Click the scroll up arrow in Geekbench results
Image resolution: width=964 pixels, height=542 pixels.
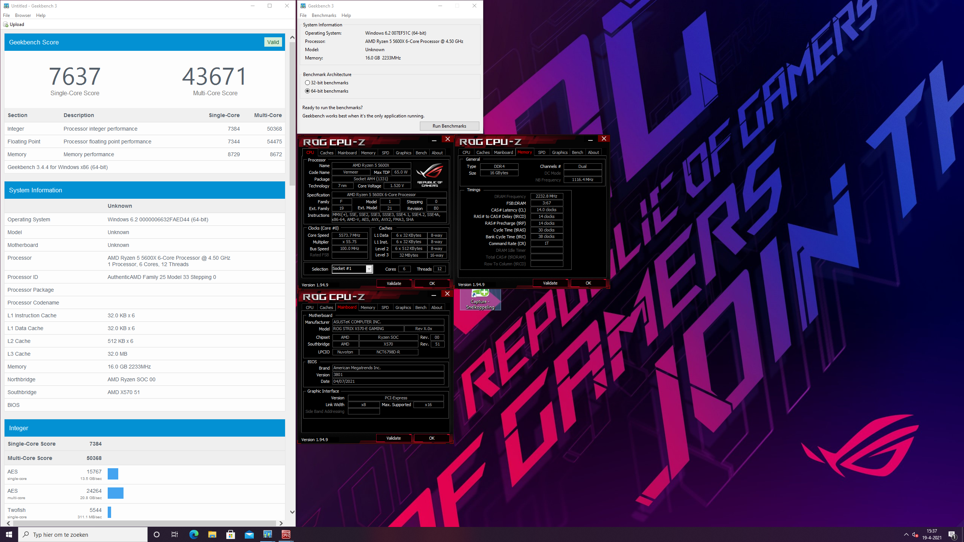click(x=292, y=37)
